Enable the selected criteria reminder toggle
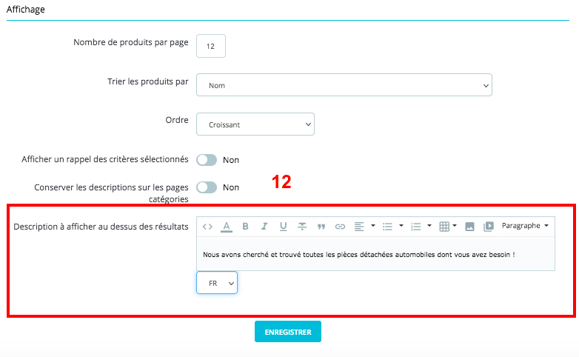 pyautogui.click(x=207, y=160)
